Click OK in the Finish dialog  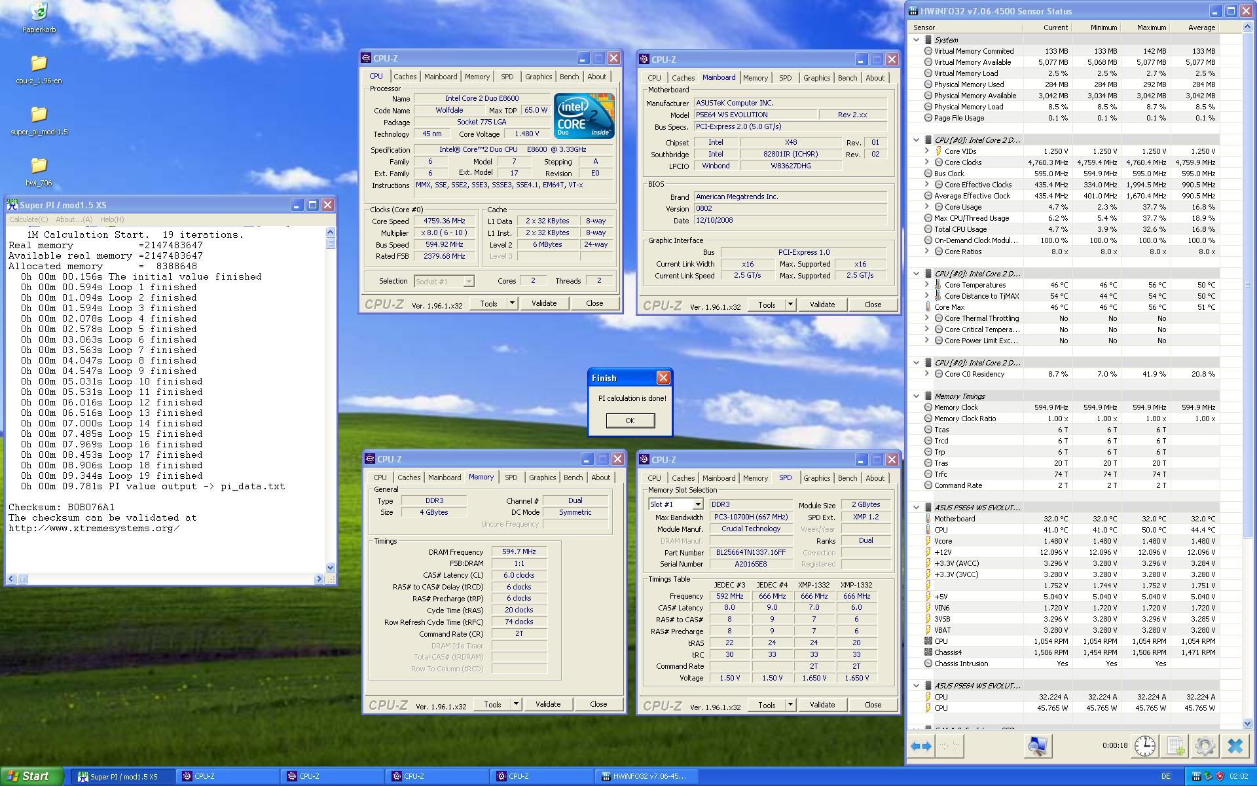630,421
